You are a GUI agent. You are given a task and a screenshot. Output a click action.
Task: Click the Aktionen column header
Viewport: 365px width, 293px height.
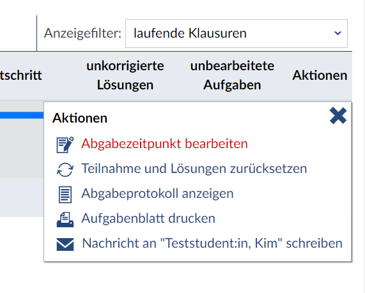320,75
